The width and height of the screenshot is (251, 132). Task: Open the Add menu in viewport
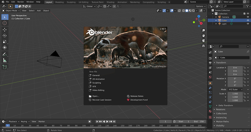39,11
